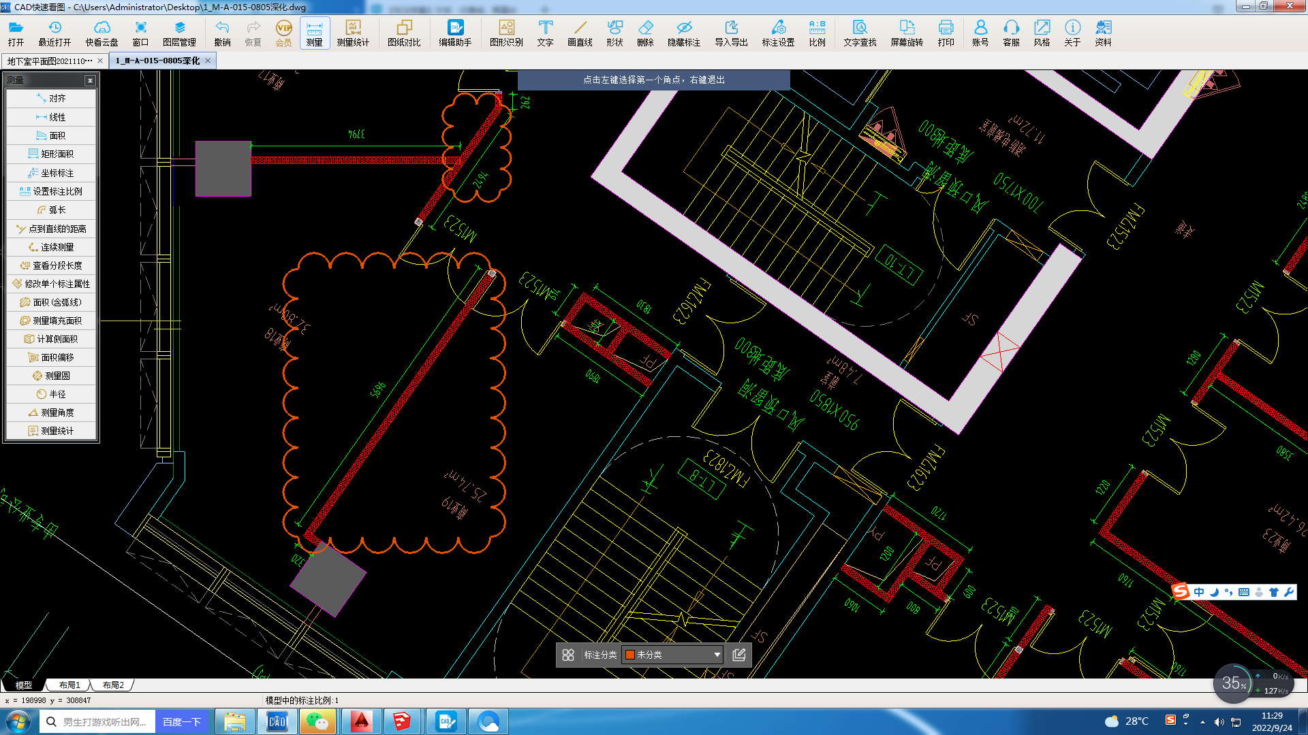This screenshot has height=735, width=1308.
Task: Click the 隐藏标注 hide annotations icon
Action: (x=683, y=33)
